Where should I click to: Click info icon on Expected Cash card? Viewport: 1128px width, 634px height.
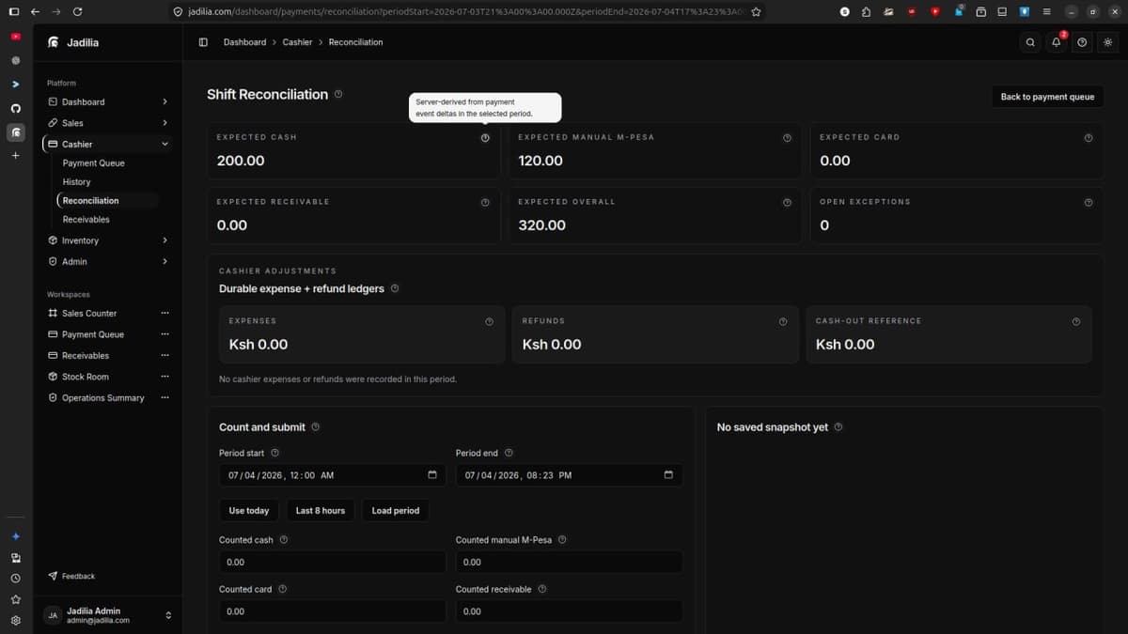coord(485,137)
